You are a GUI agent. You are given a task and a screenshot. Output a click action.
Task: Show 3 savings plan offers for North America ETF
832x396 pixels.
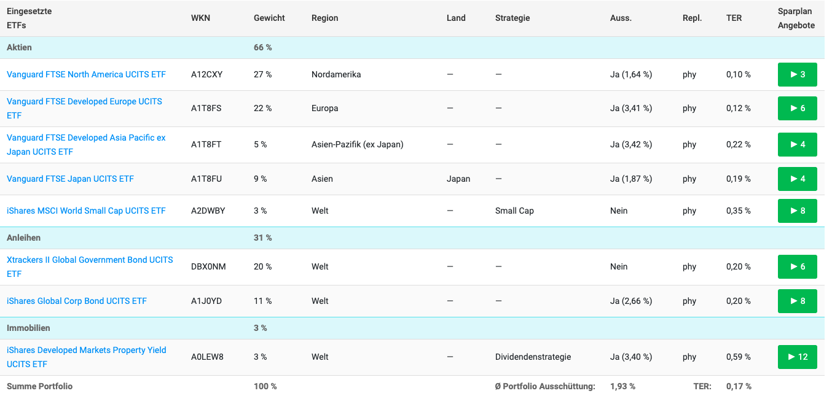click(x=797, y=75)
